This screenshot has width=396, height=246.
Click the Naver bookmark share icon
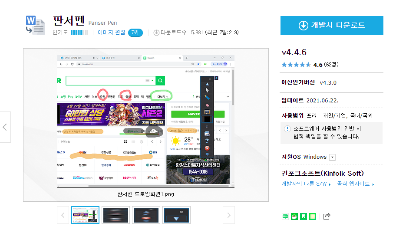tap(304, 216)
